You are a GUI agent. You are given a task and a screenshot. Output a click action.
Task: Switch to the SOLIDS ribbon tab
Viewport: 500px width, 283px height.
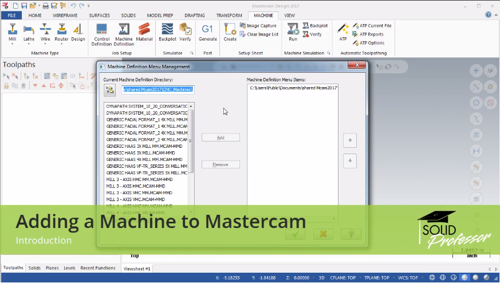128,15
